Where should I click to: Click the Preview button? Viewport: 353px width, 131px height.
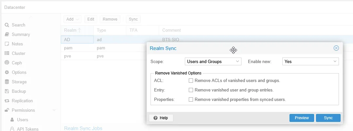click(302, 118)
